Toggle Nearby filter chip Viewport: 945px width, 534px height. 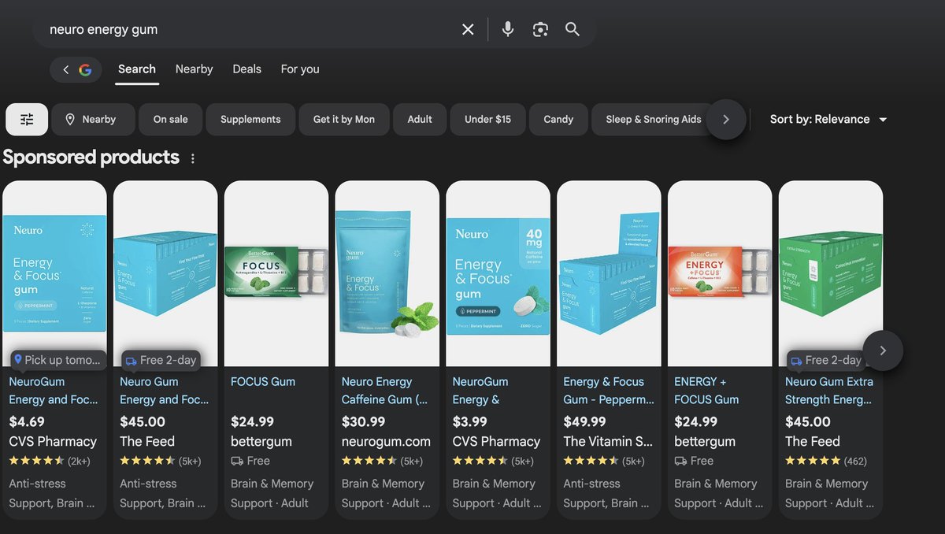(x=94, y=119)
